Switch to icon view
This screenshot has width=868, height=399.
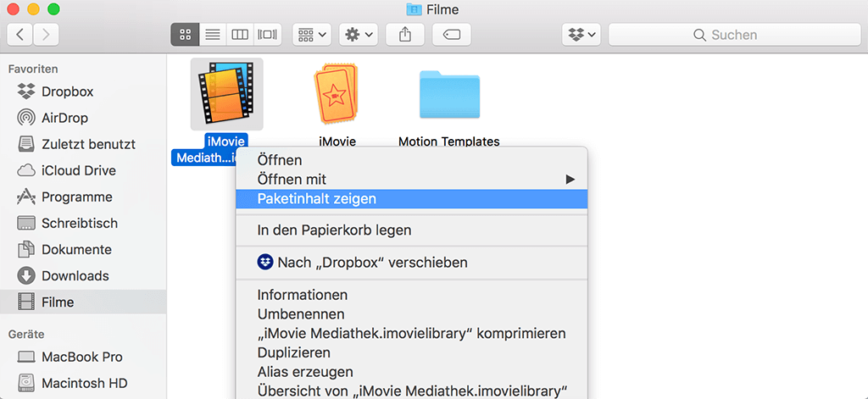coord(185,35)
